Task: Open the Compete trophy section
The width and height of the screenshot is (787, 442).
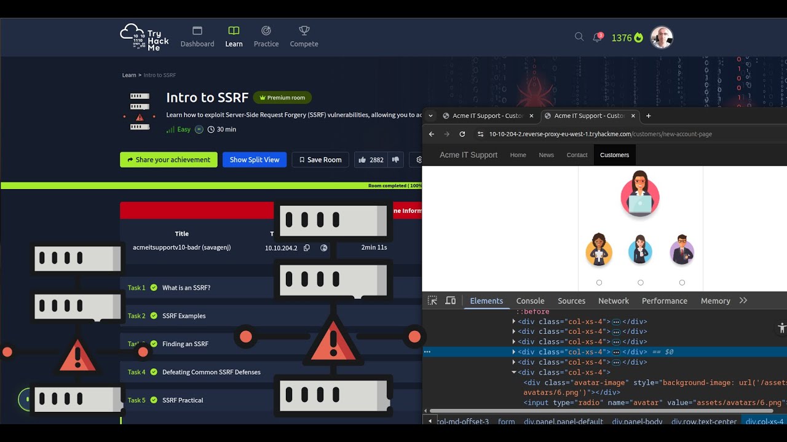Action: pos(304,37)
